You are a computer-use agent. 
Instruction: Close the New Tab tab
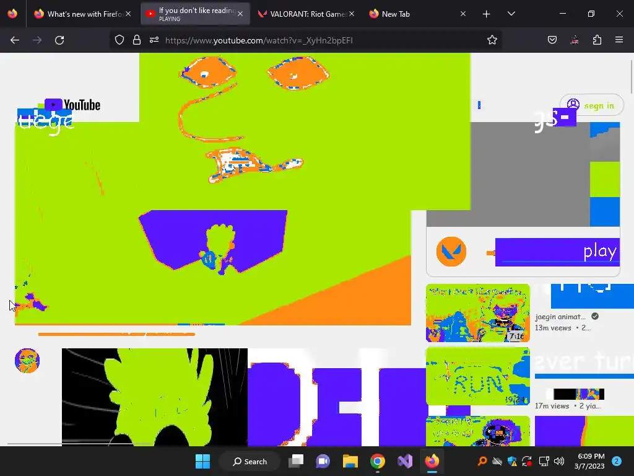point(463,14)
